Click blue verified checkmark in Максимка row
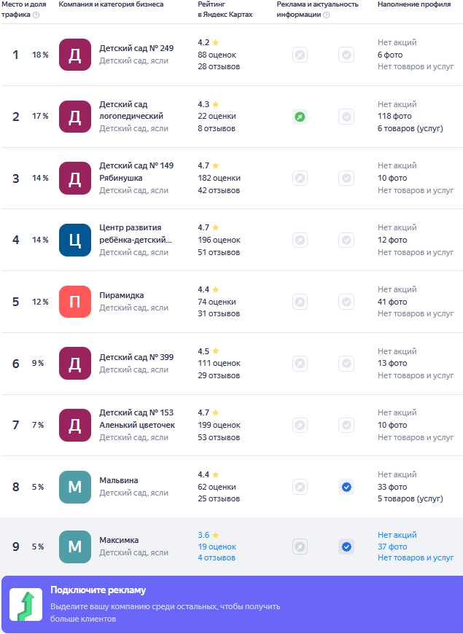 tap(346, 547)
